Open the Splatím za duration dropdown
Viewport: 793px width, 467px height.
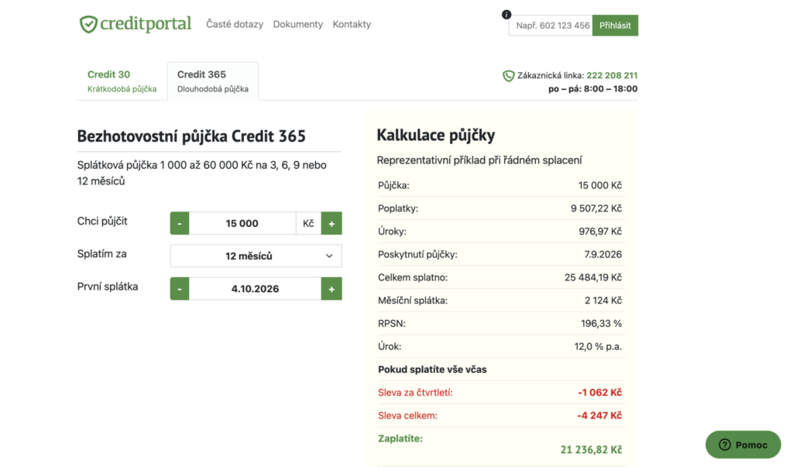point(256,256)
